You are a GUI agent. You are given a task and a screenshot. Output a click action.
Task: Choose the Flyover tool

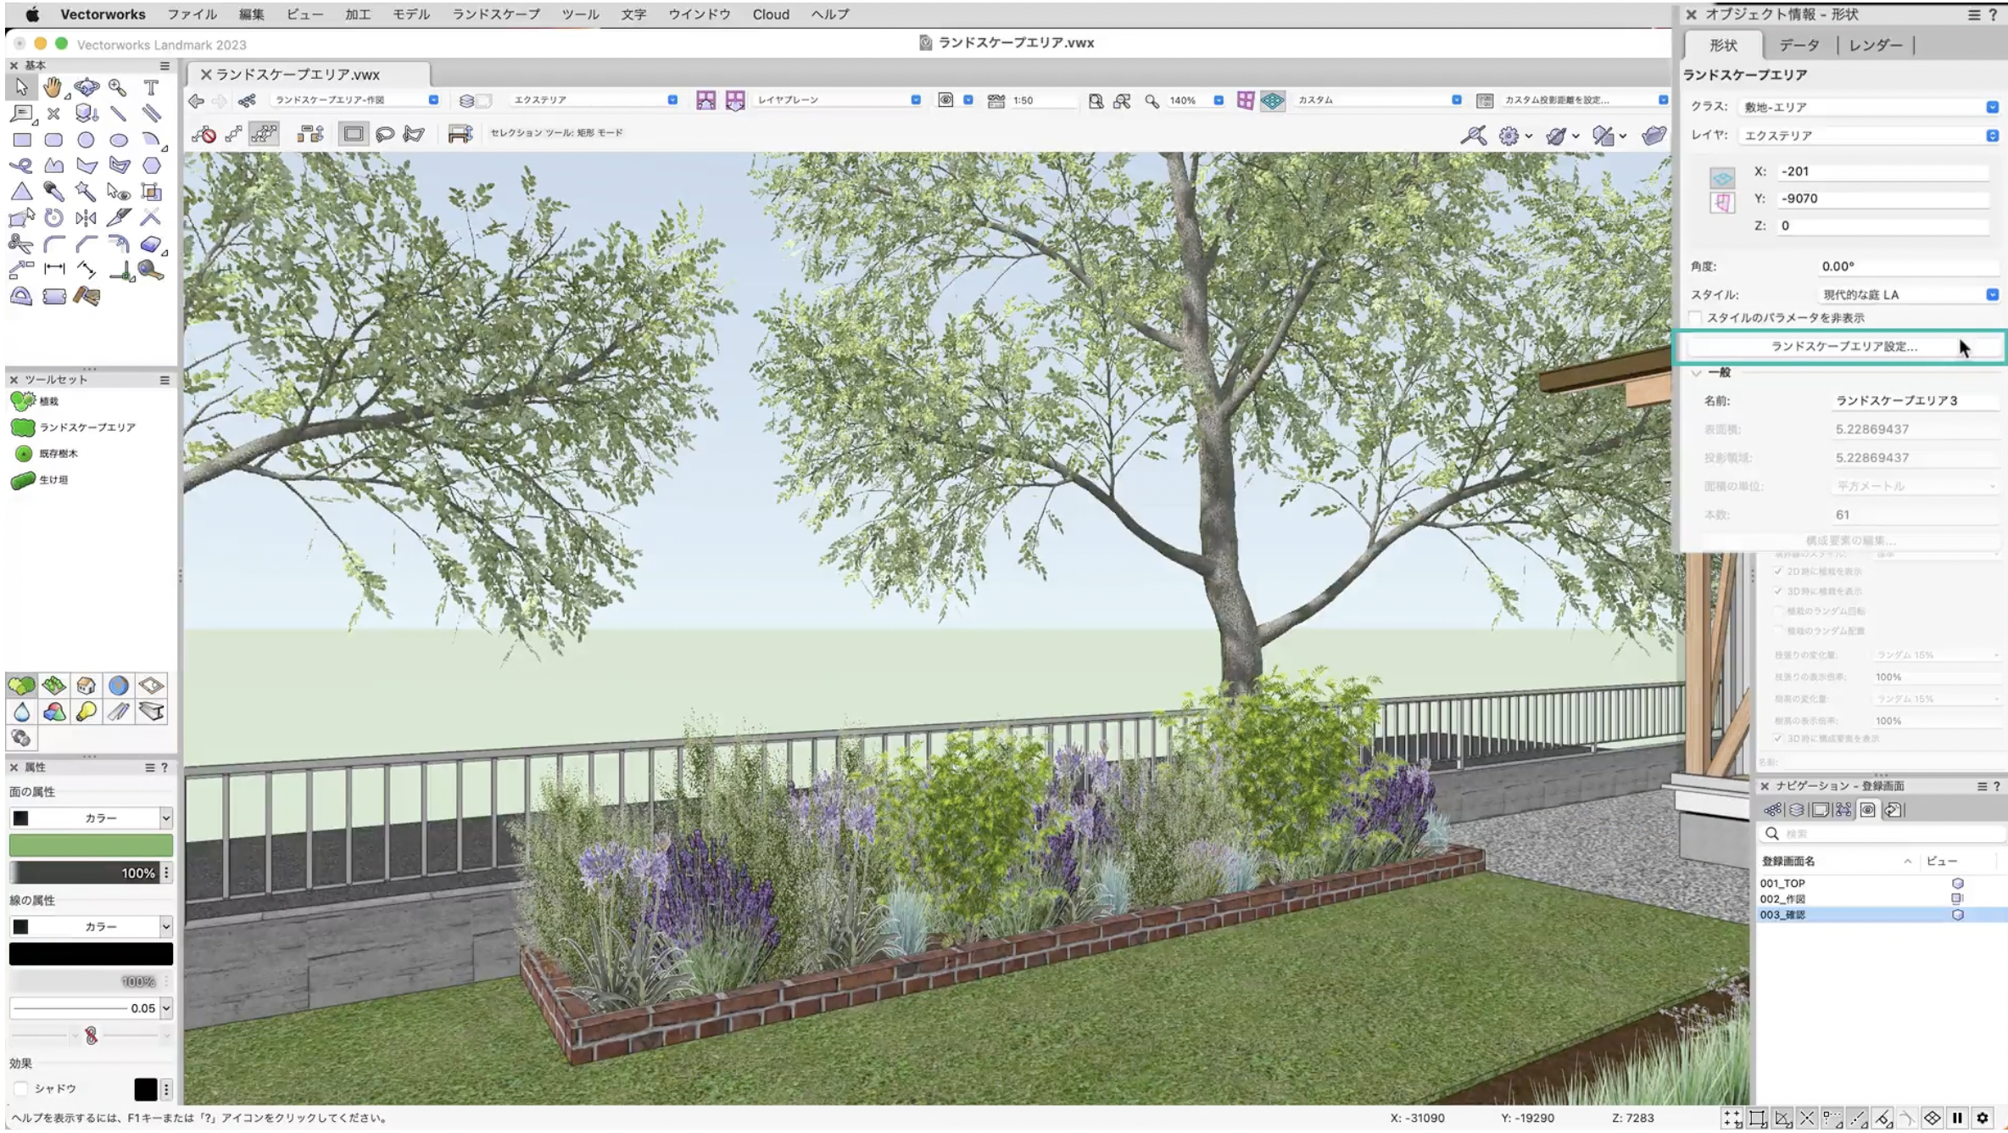click(x=86, y=87)
